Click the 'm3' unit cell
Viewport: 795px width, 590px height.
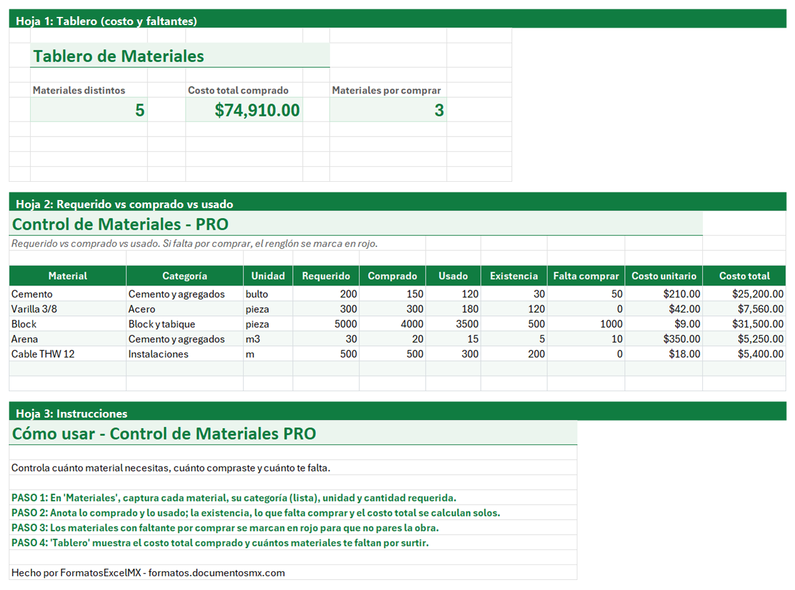click(268, 339)
